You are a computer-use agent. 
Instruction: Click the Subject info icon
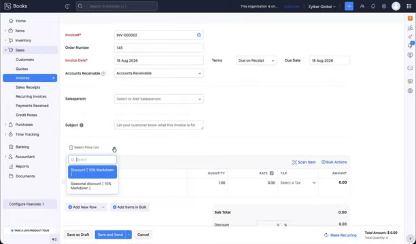82,125
